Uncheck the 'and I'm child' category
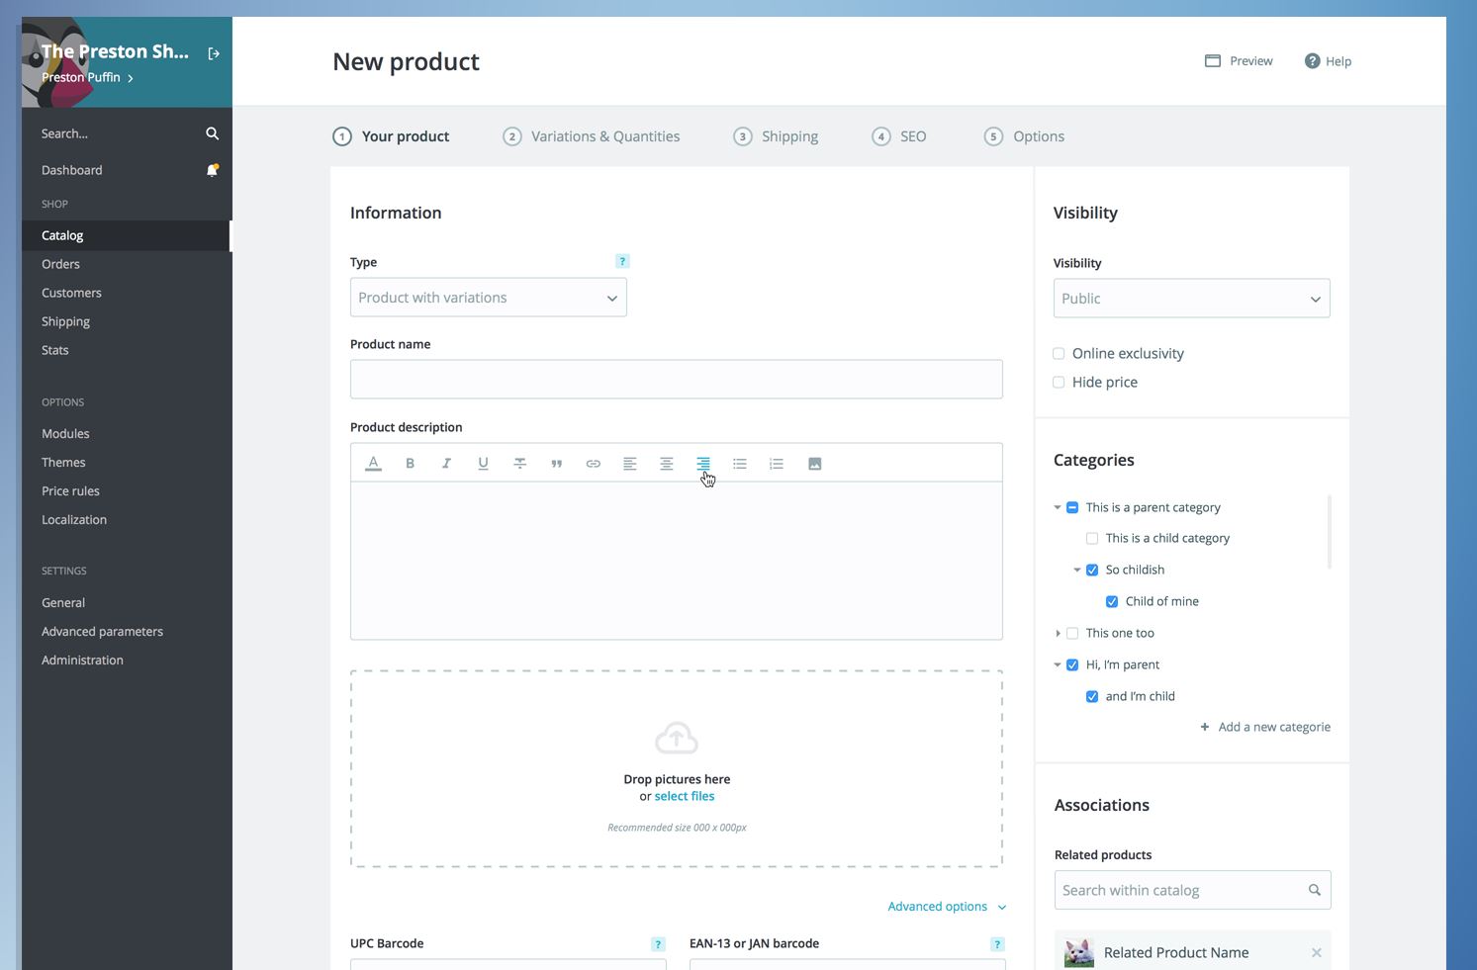Screen dimensions: 1477x970 [x=1092, y=696]
